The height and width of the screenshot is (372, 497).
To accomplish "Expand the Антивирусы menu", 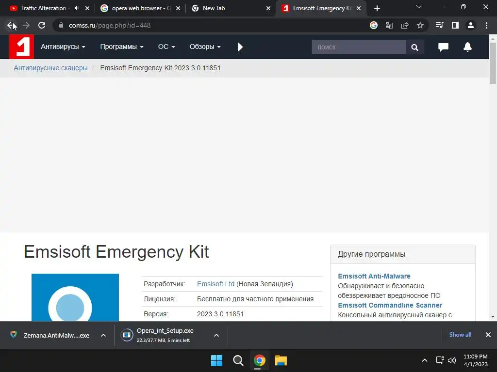I will pos(63,47).
